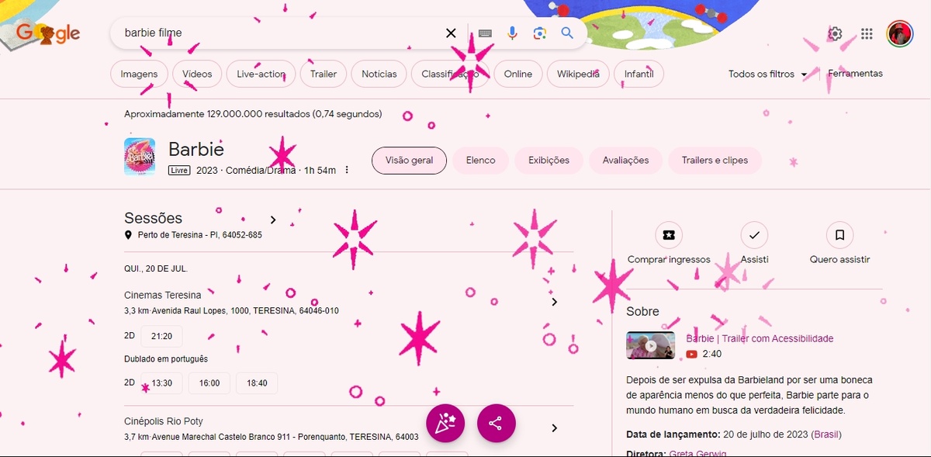931x457 pixels.
Task: Switch to Exibições tab
Action: click(549, 160)
